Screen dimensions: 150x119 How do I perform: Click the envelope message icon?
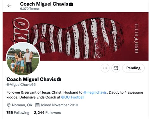click(x=116, y=68)
